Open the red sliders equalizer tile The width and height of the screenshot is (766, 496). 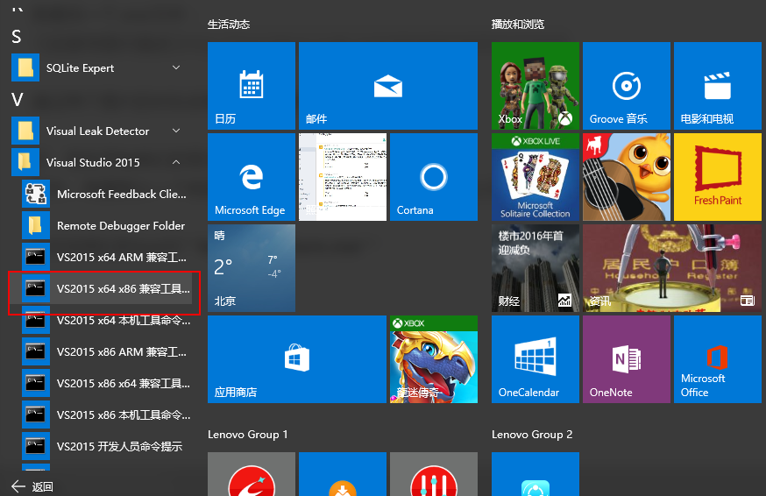tap(433, 474)
